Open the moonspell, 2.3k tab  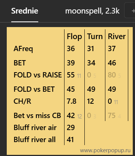92,11
